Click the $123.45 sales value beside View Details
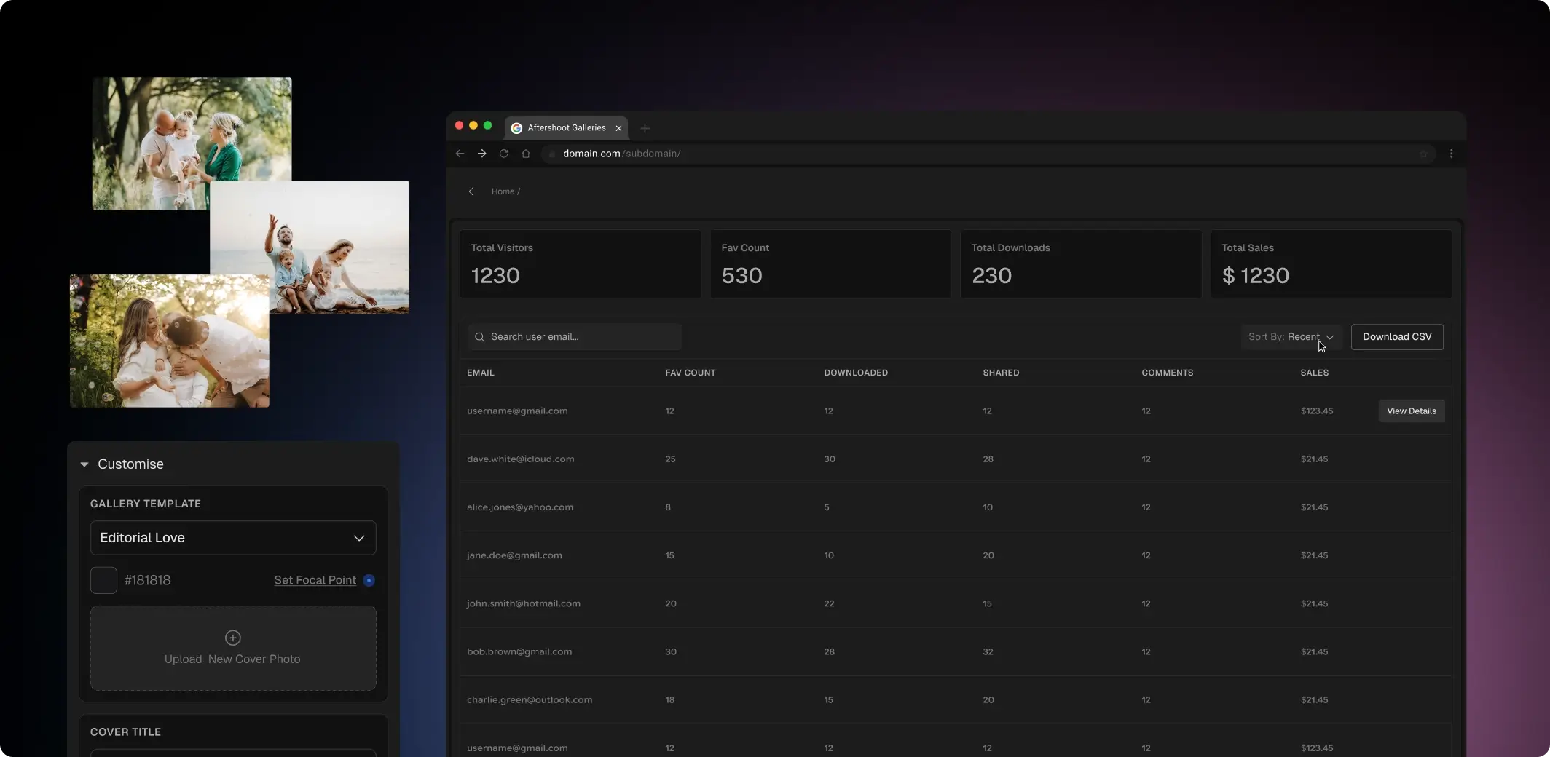1550x757 pixels. [x=1317, y=411]
